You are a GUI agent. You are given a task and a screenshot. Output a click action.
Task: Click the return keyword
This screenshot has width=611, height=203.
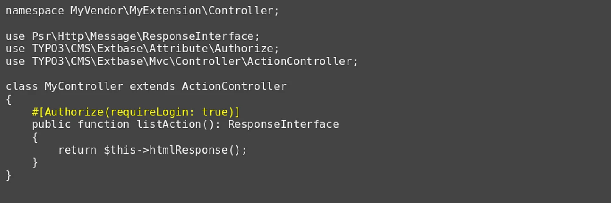tap(77, 150)
